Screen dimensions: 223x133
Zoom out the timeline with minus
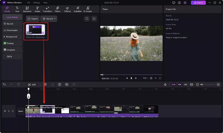(x=197, y=84)
